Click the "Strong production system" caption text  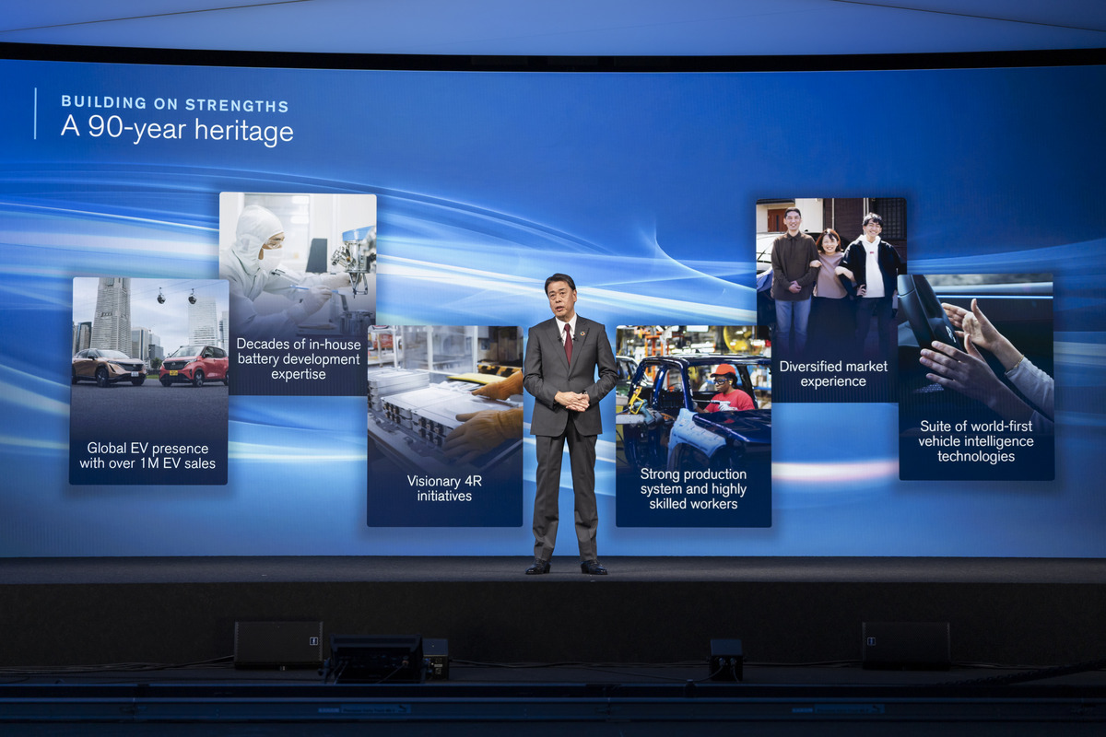click(693, 489)
